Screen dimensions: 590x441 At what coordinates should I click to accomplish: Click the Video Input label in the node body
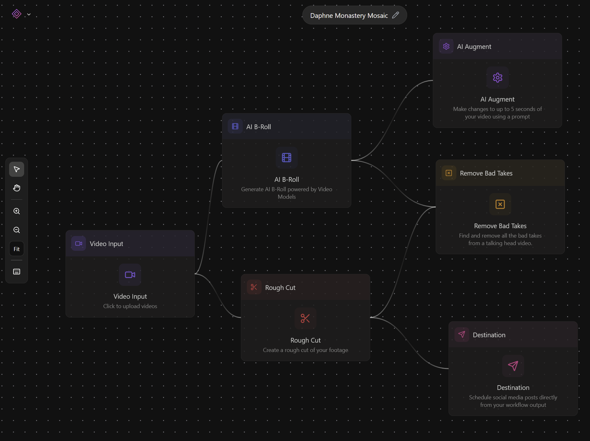point(130,296)
